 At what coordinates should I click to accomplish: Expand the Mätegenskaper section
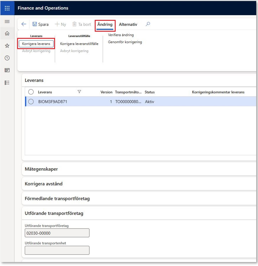pos(41,169)
